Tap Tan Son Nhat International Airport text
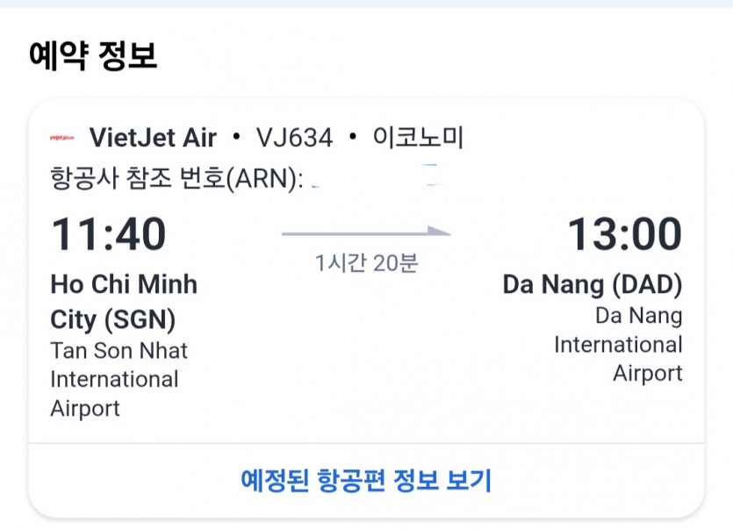 point(119,379)
